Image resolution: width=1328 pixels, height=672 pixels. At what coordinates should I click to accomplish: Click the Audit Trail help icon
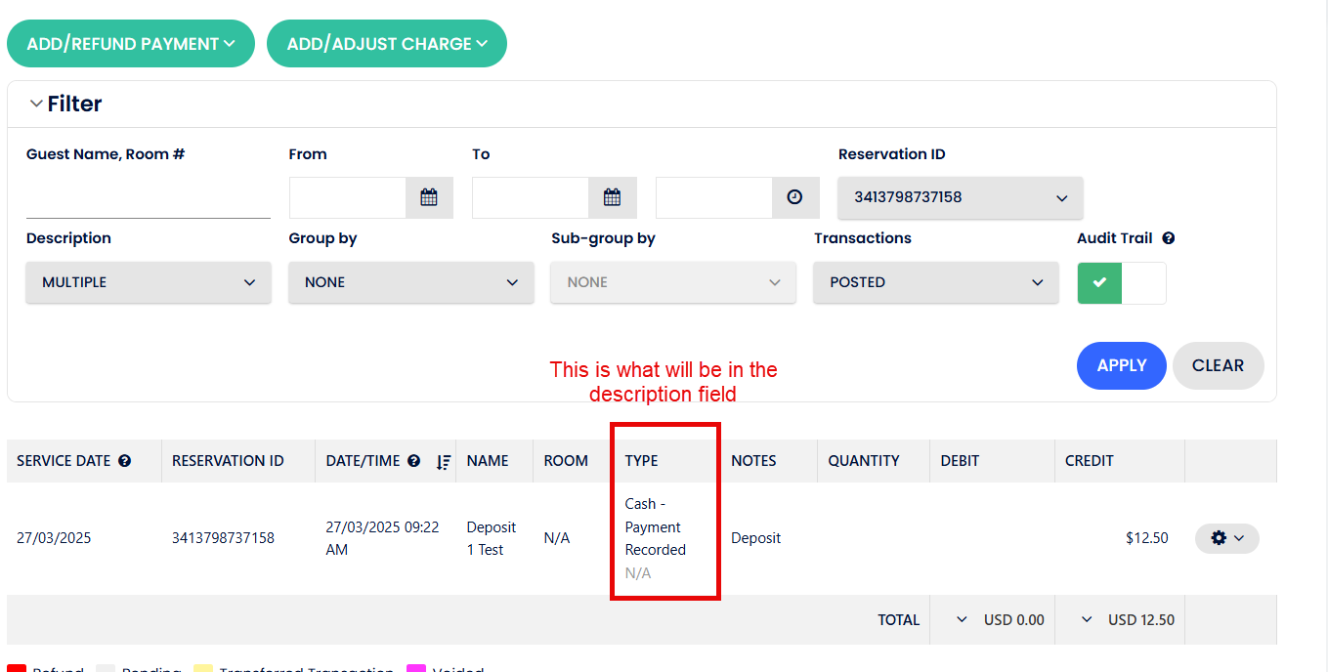tap(1169, 238)
